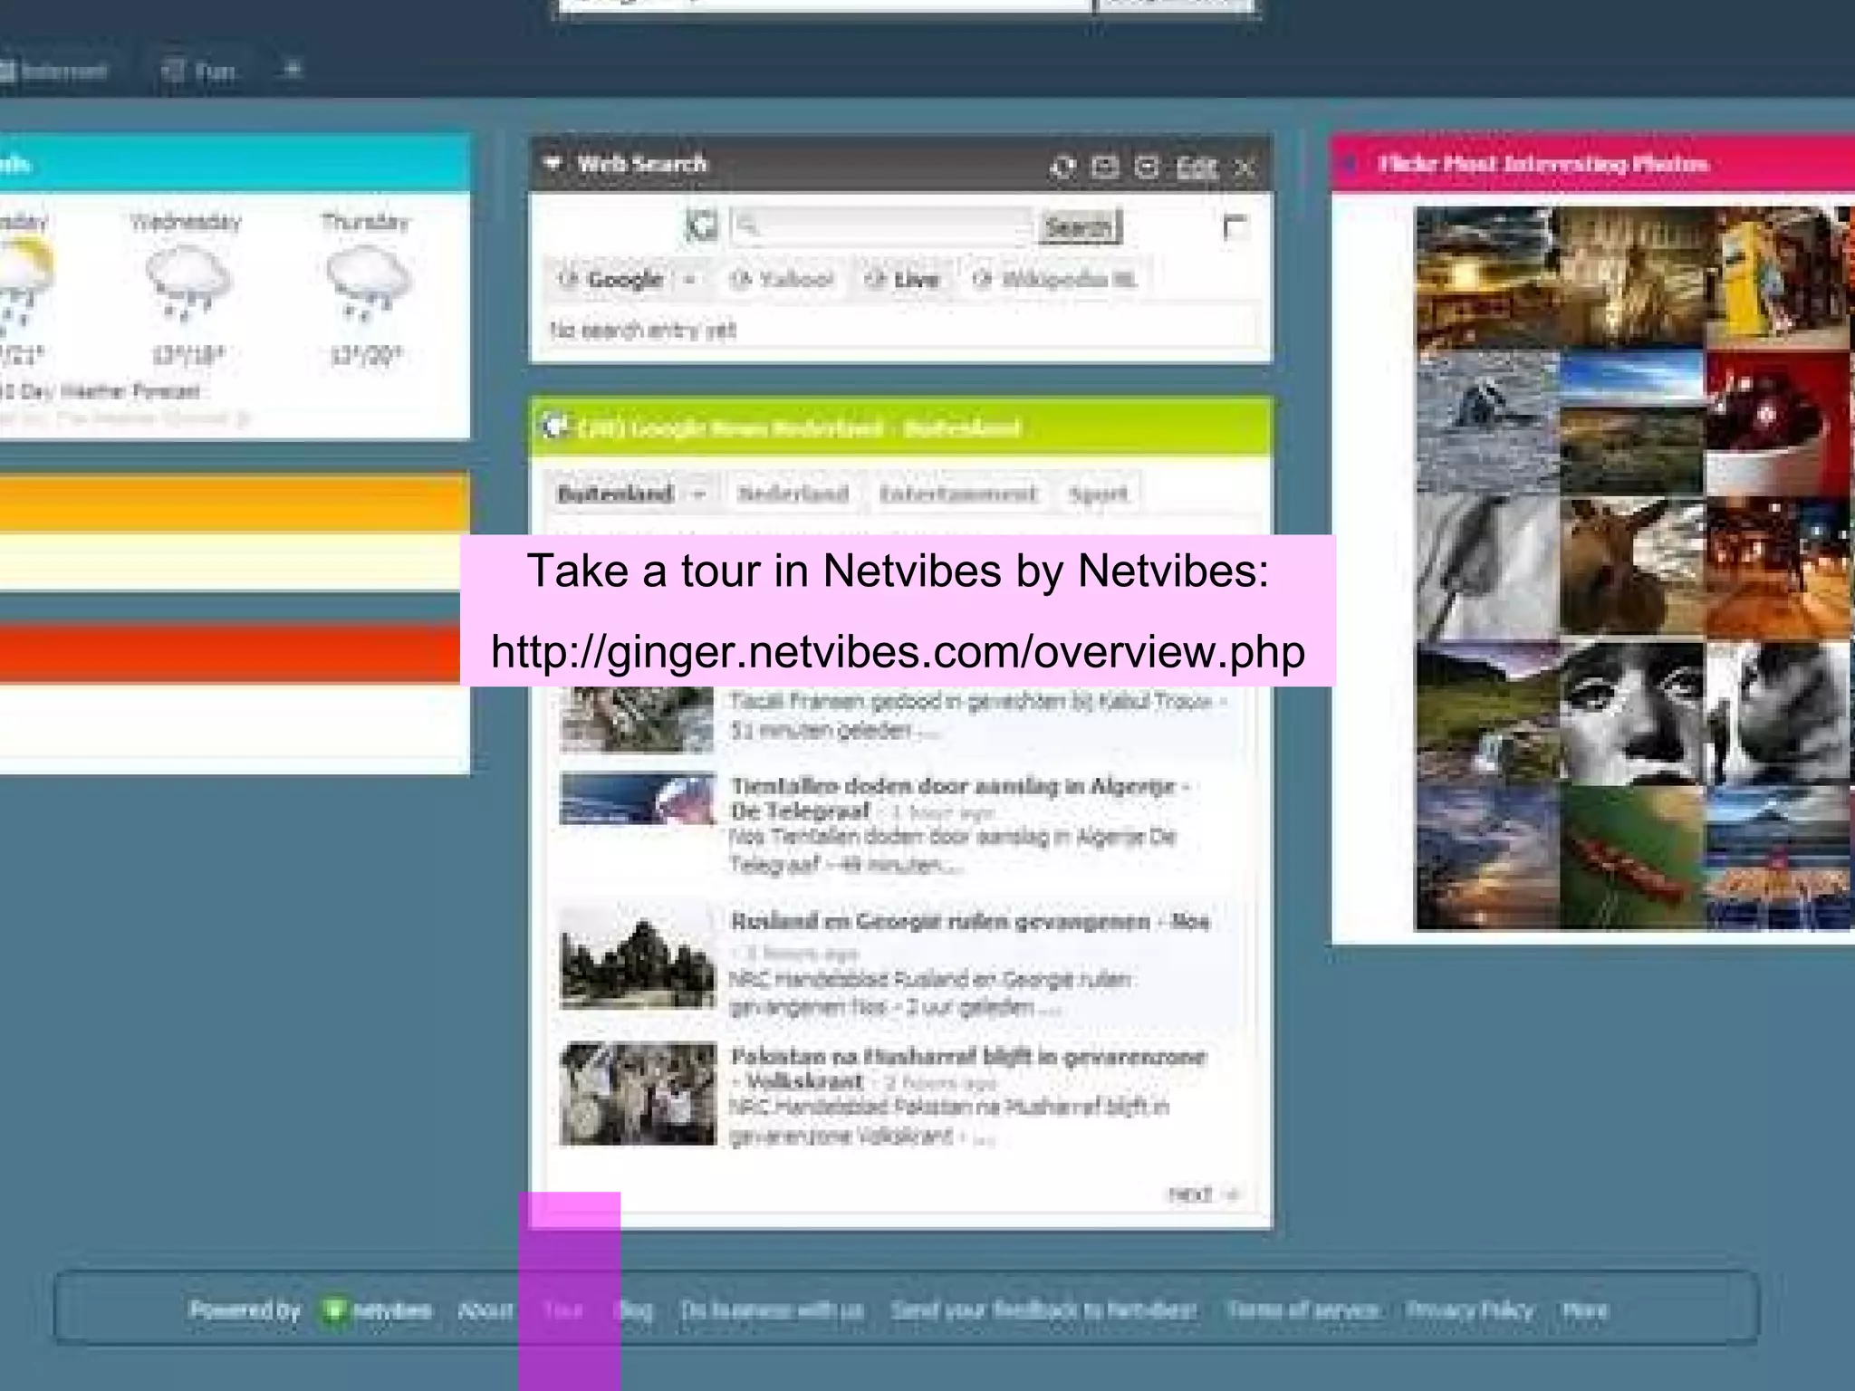Open the dropdown arrow next to Google
1855x1391 pixels.
pos(690,280)
